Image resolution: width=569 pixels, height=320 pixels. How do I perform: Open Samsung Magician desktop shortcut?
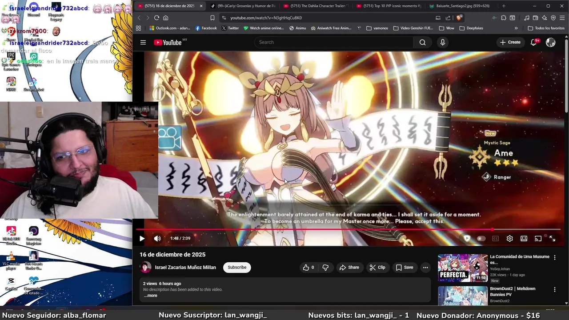click(x=33, y=236)
